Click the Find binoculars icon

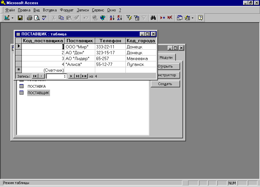point(153,18)
